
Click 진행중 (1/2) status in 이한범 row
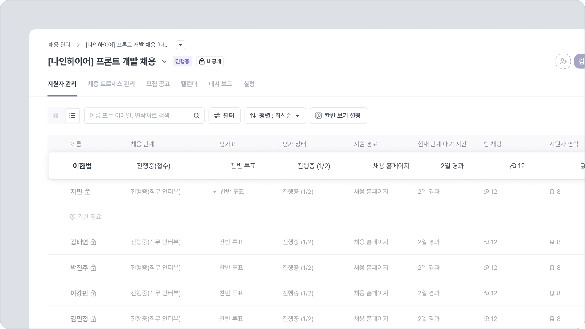point(314,166)
